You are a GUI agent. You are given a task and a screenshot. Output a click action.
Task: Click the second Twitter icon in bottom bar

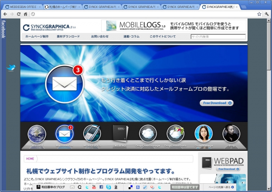click(x=159, y=187)
